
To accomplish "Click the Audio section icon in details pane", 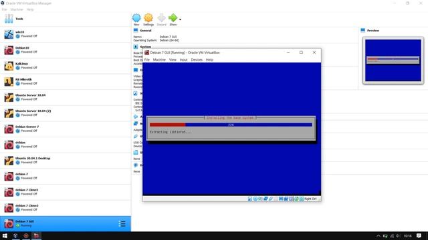I will click(136, 117).
